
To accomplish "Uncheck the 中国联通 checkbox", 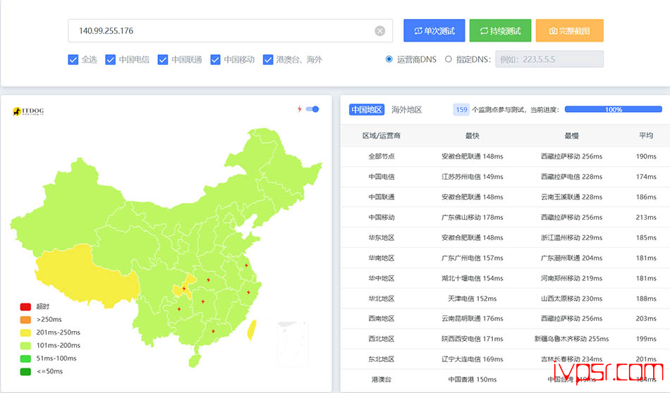I will tap(163, 60).
